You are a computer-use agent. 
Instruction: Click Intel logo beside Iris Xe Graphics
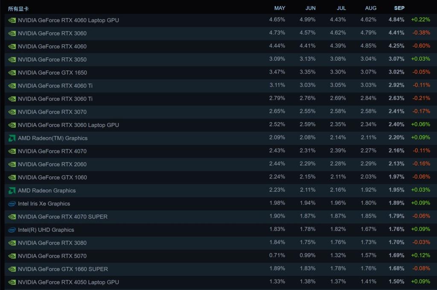coord(12,204)
